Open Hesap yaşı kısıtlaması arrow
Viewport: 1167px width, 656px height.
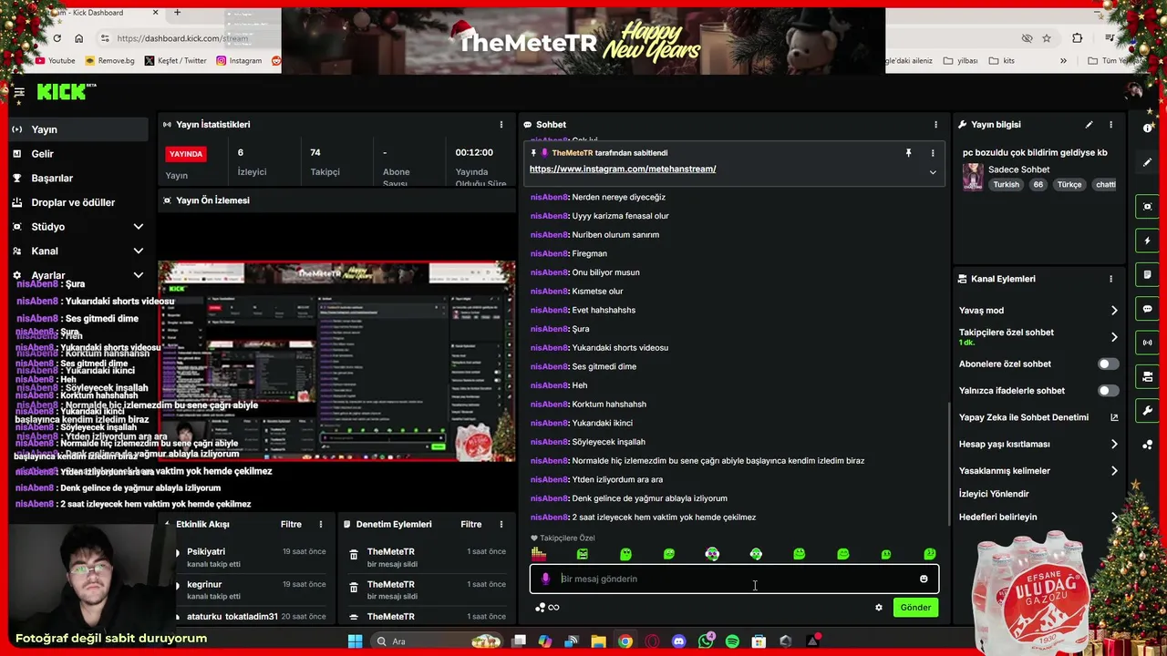[1113, 444]
